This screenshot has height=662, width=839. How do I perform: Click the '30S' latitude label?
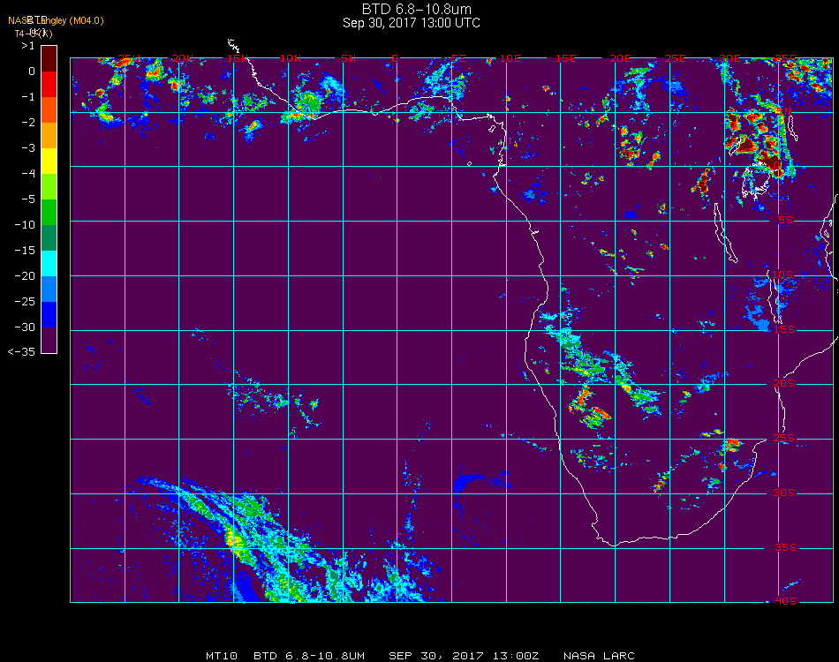(784, 493)
